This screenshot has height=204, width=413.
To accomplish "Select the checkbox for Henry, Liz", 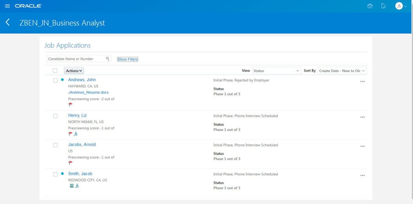I will point(55,116).
